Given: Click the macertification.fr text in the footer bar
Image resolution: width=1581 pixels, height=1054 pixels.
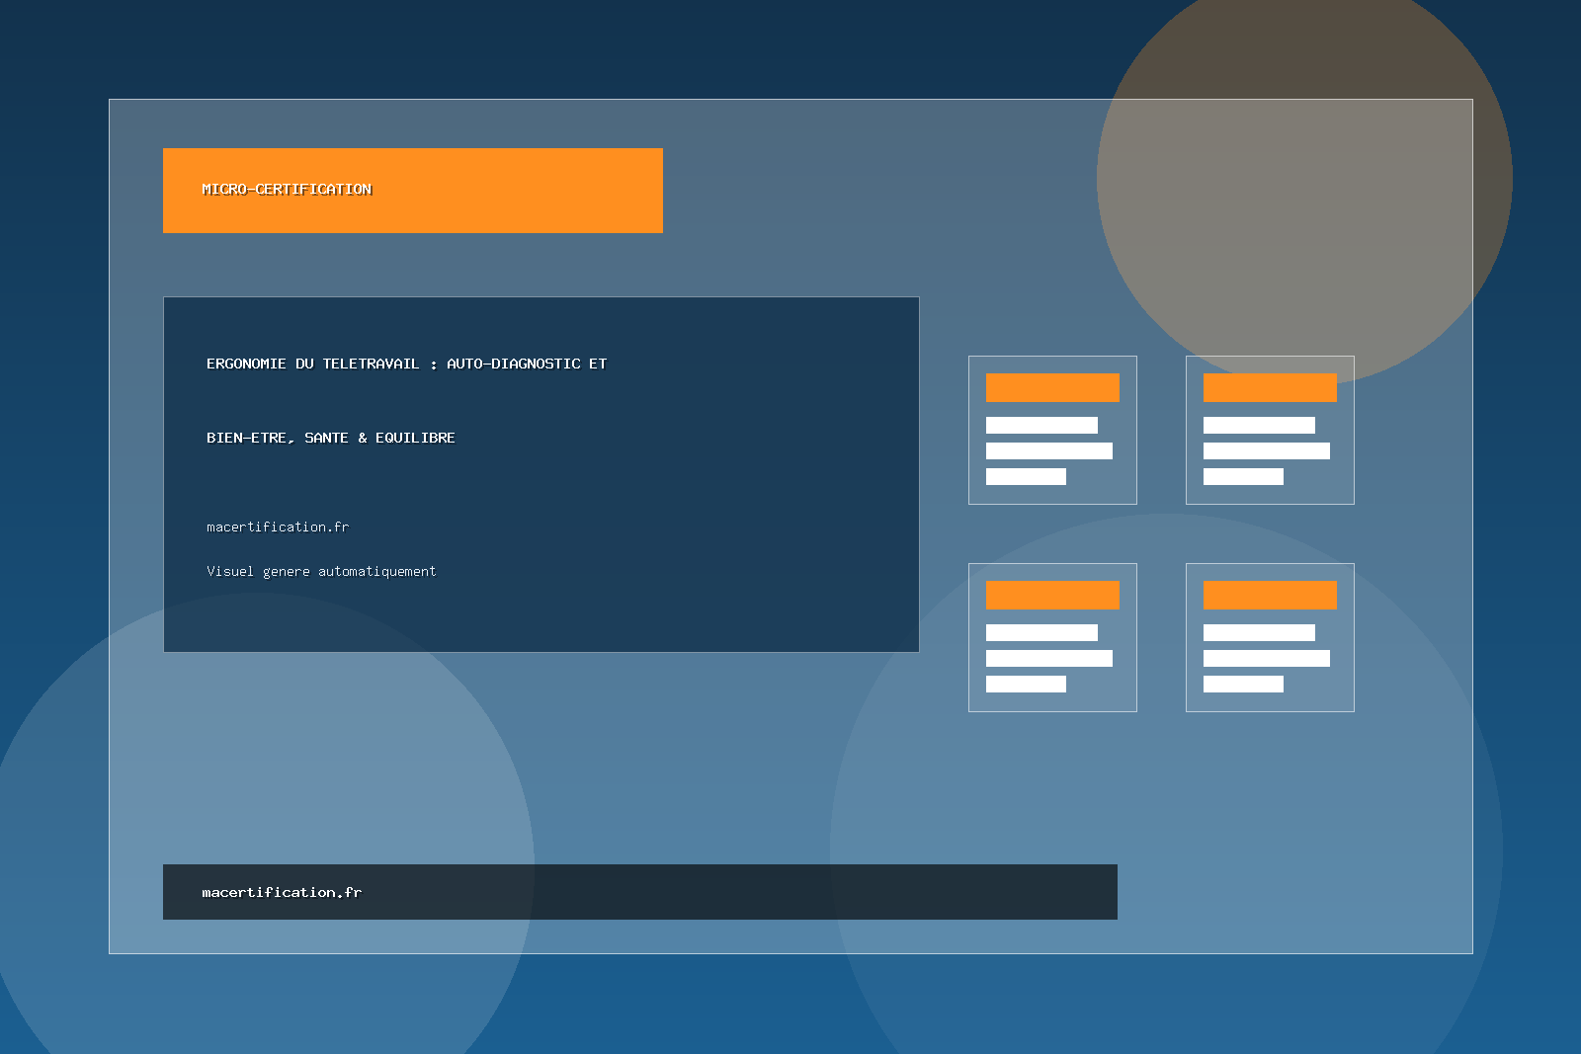Looking at the screenshot, I should pos(282,893).
